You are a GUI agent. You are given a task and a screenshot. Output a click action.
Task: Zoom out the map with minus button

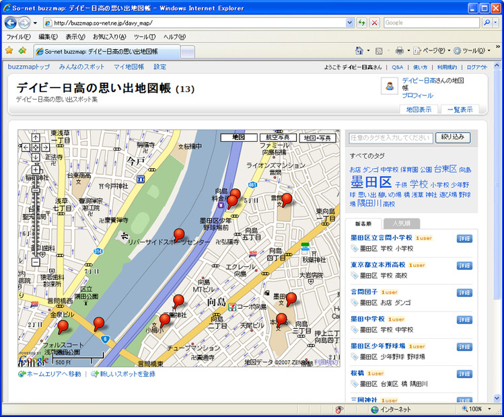click(x=36, y=262)
